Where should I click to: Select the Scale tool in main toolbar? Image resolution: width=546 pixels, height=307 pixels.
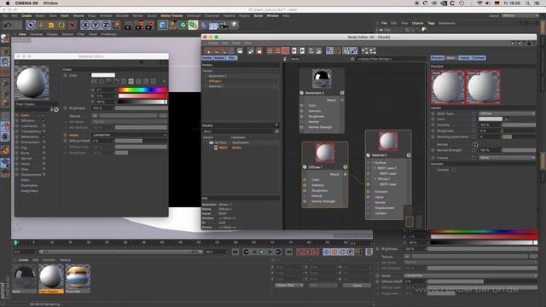[x=51, y=25]
